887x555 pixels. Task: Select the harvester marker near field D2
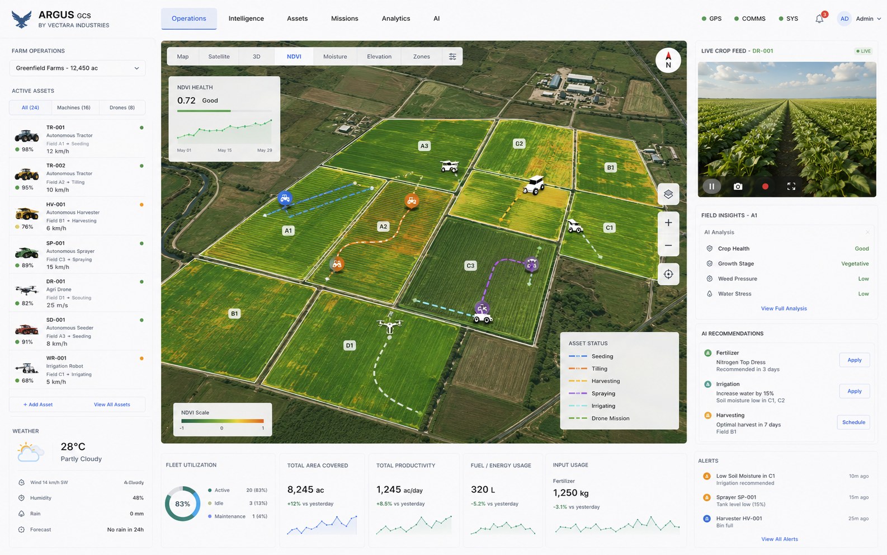click(534, 185)
